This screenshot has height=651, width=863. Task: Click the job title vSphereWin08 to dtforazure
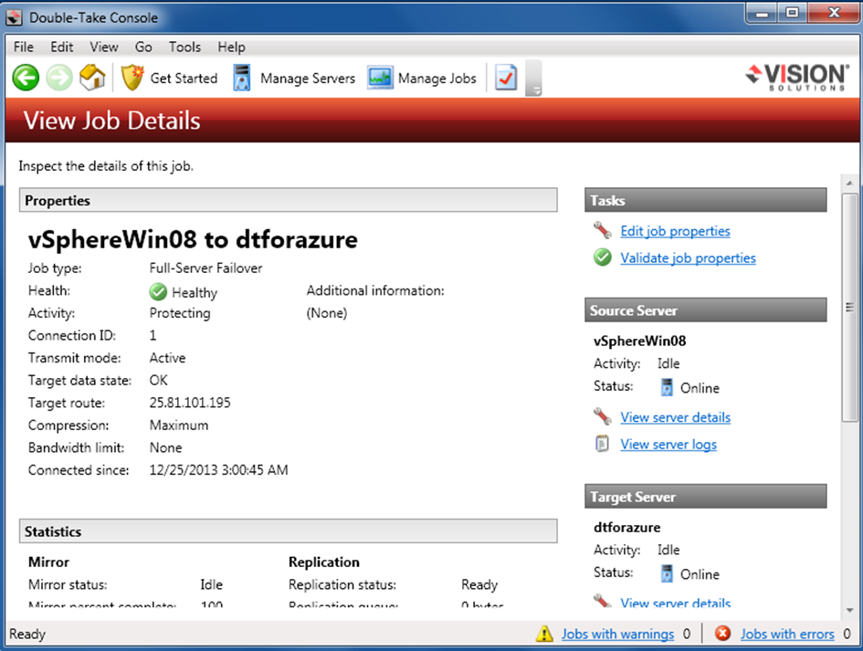click(193, 239)
